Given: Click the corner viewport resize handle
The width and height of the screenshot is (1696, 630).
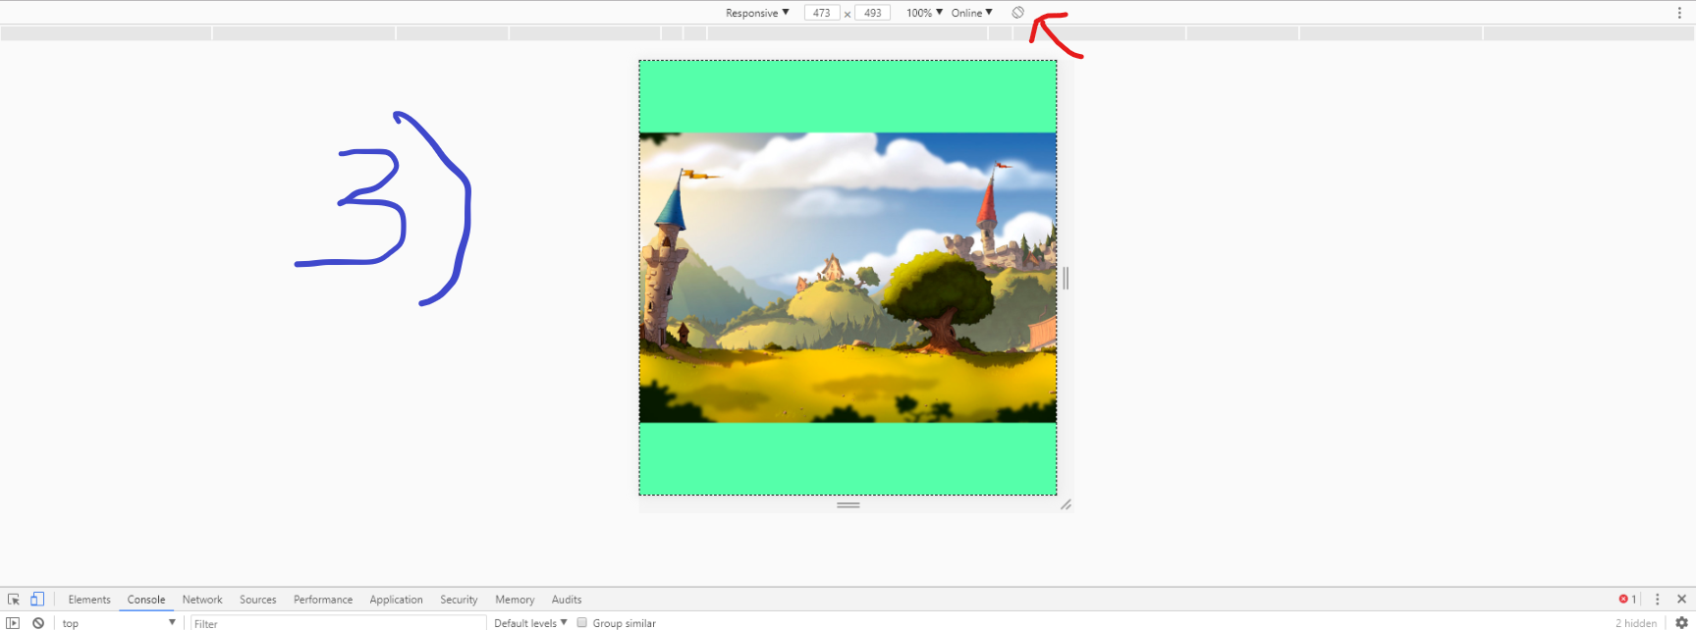Looking at the screenshot, I should (1066, 504).
